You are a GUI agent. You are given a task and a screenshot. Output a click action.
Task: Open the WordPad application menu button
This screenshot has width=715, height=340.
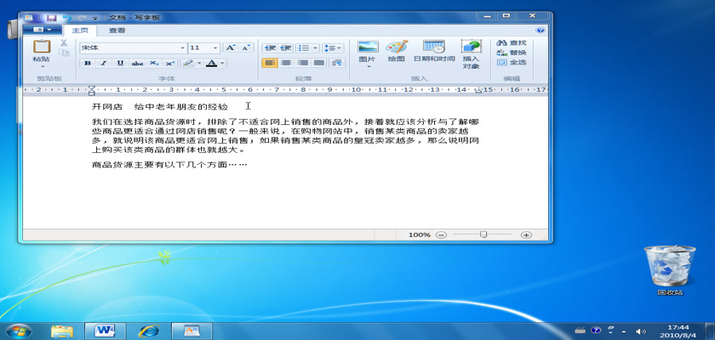[x=42, y=30]
